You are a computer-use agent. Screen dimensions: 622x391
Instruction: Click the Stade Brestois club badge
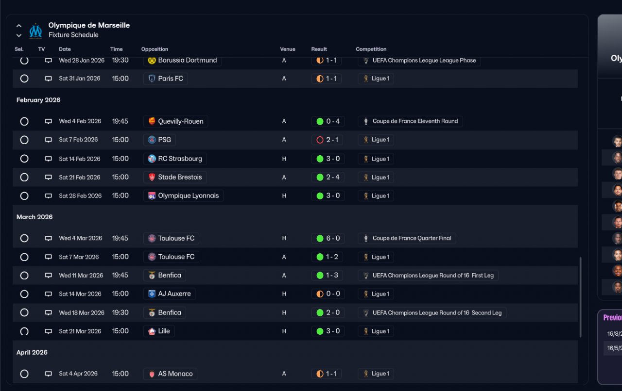[152, 177]
